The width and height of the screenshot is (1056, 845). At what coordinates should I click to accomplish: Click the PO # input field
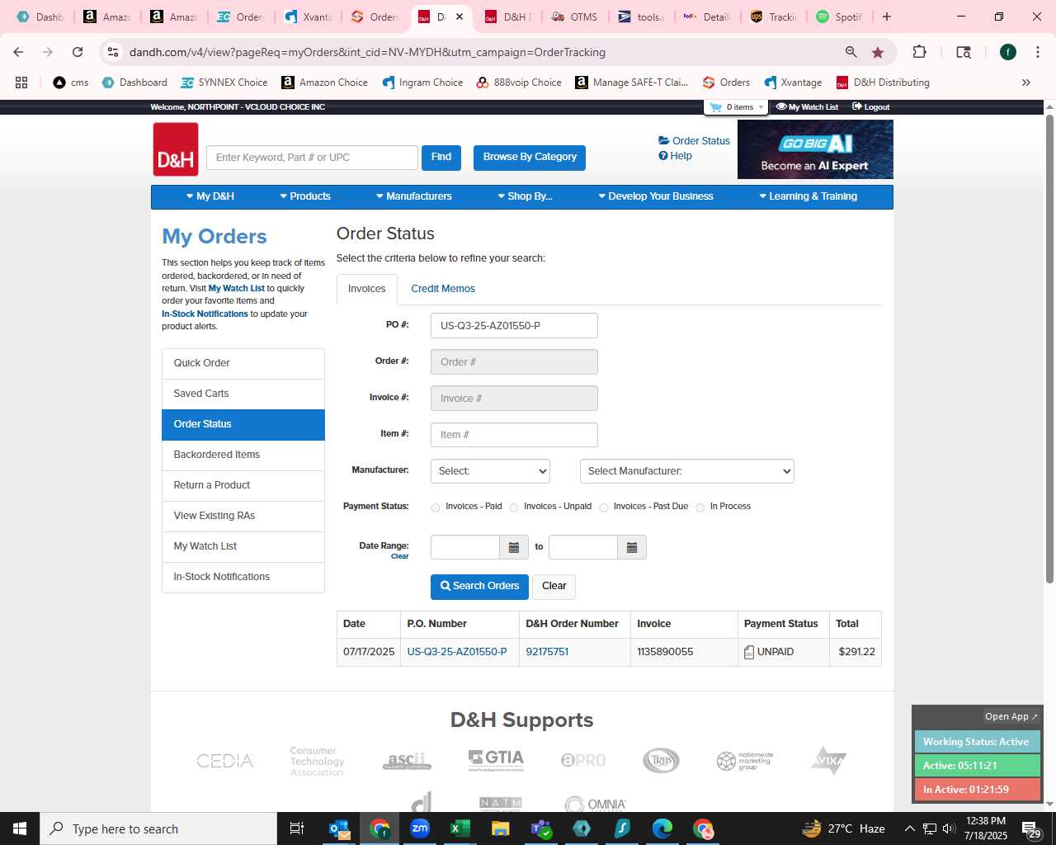click(514, 325)
